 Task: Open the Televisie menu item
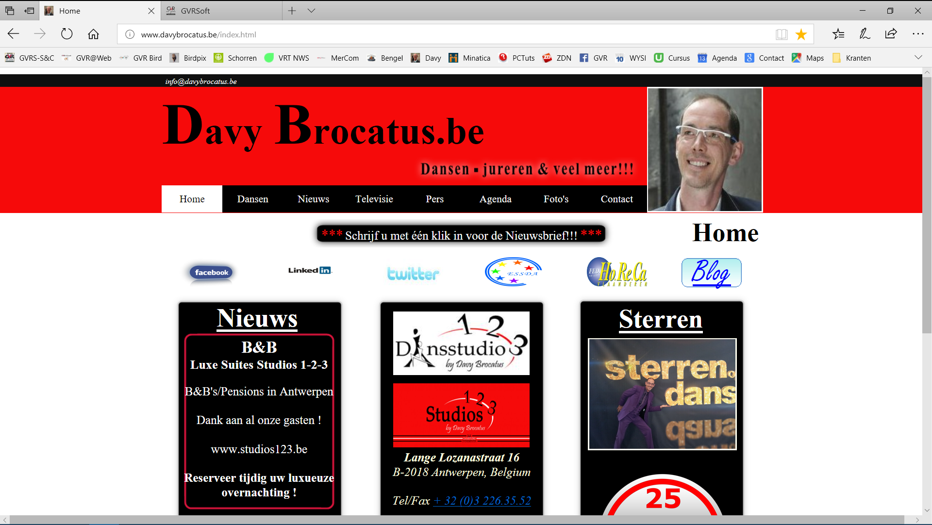tap(374, 199)
